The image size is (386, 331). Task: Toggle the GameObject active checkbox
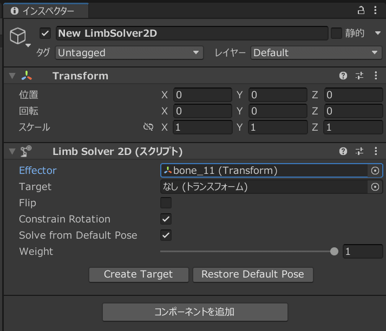coord(45,33)
